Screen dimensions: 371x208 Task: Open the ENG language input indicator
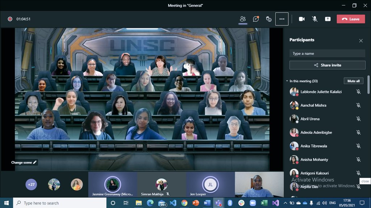(x=333, y=203)
